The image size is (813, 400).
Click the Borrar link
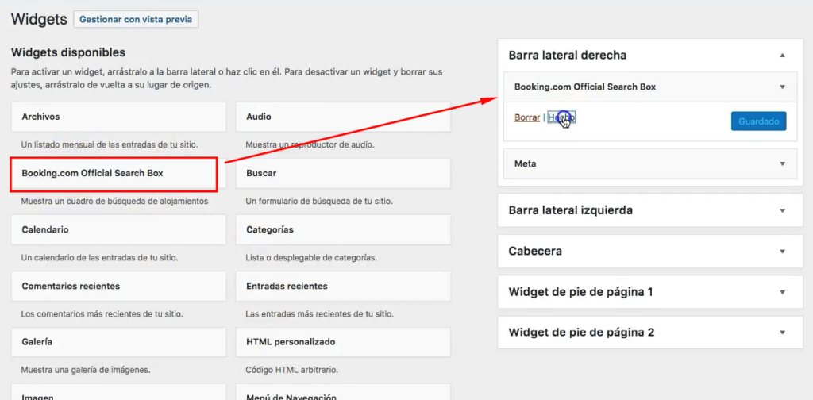pyautogui.click(x=527, y=117)
